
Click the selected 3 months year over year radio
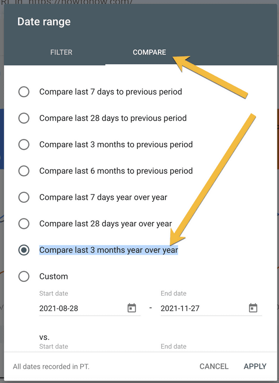coord(24,250)
